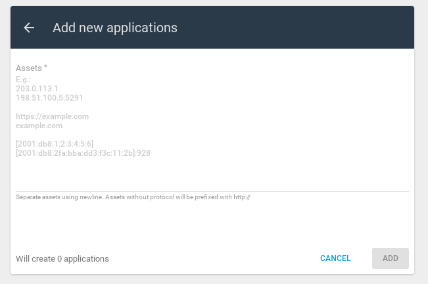Click the [2001:db8:1:2:3:4:5:6] placeholder line
The height and width of the screenshot is (284, 428).
(x=55, y=144)
